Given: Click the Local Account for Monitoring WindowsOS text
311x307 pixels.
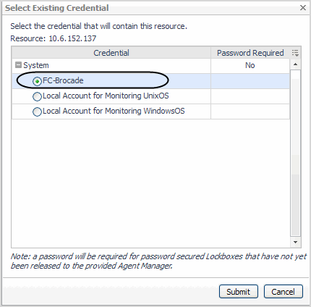Looking at the screenshot, I should point(114,111).
